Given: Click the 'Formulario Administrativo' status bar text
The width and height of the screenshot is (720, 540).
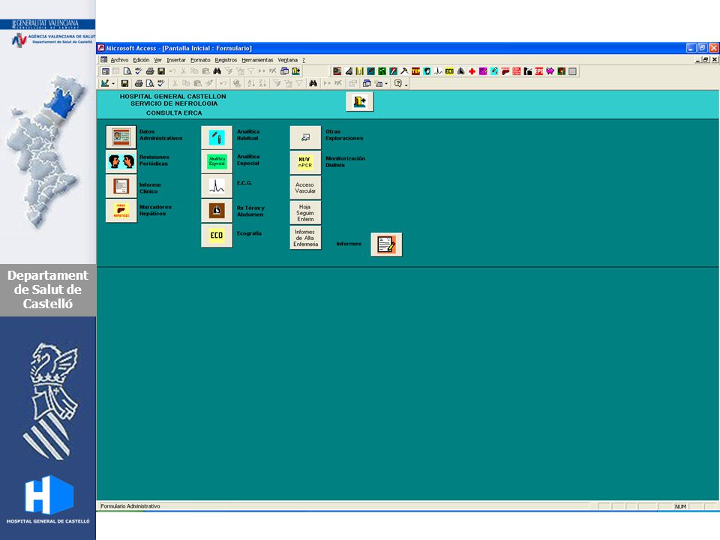Looking at the screenshot, I should pos(130,506).
